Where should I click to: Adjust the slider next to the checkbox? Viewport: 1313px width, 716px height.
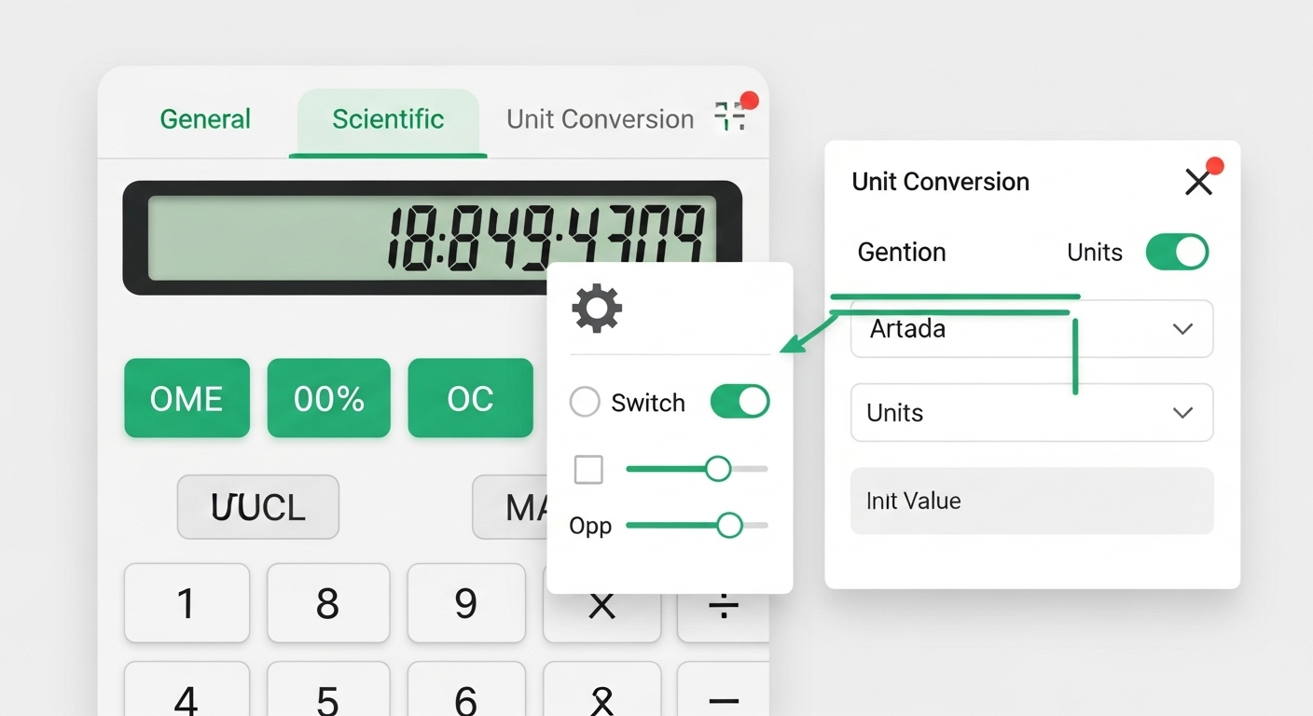697,469
